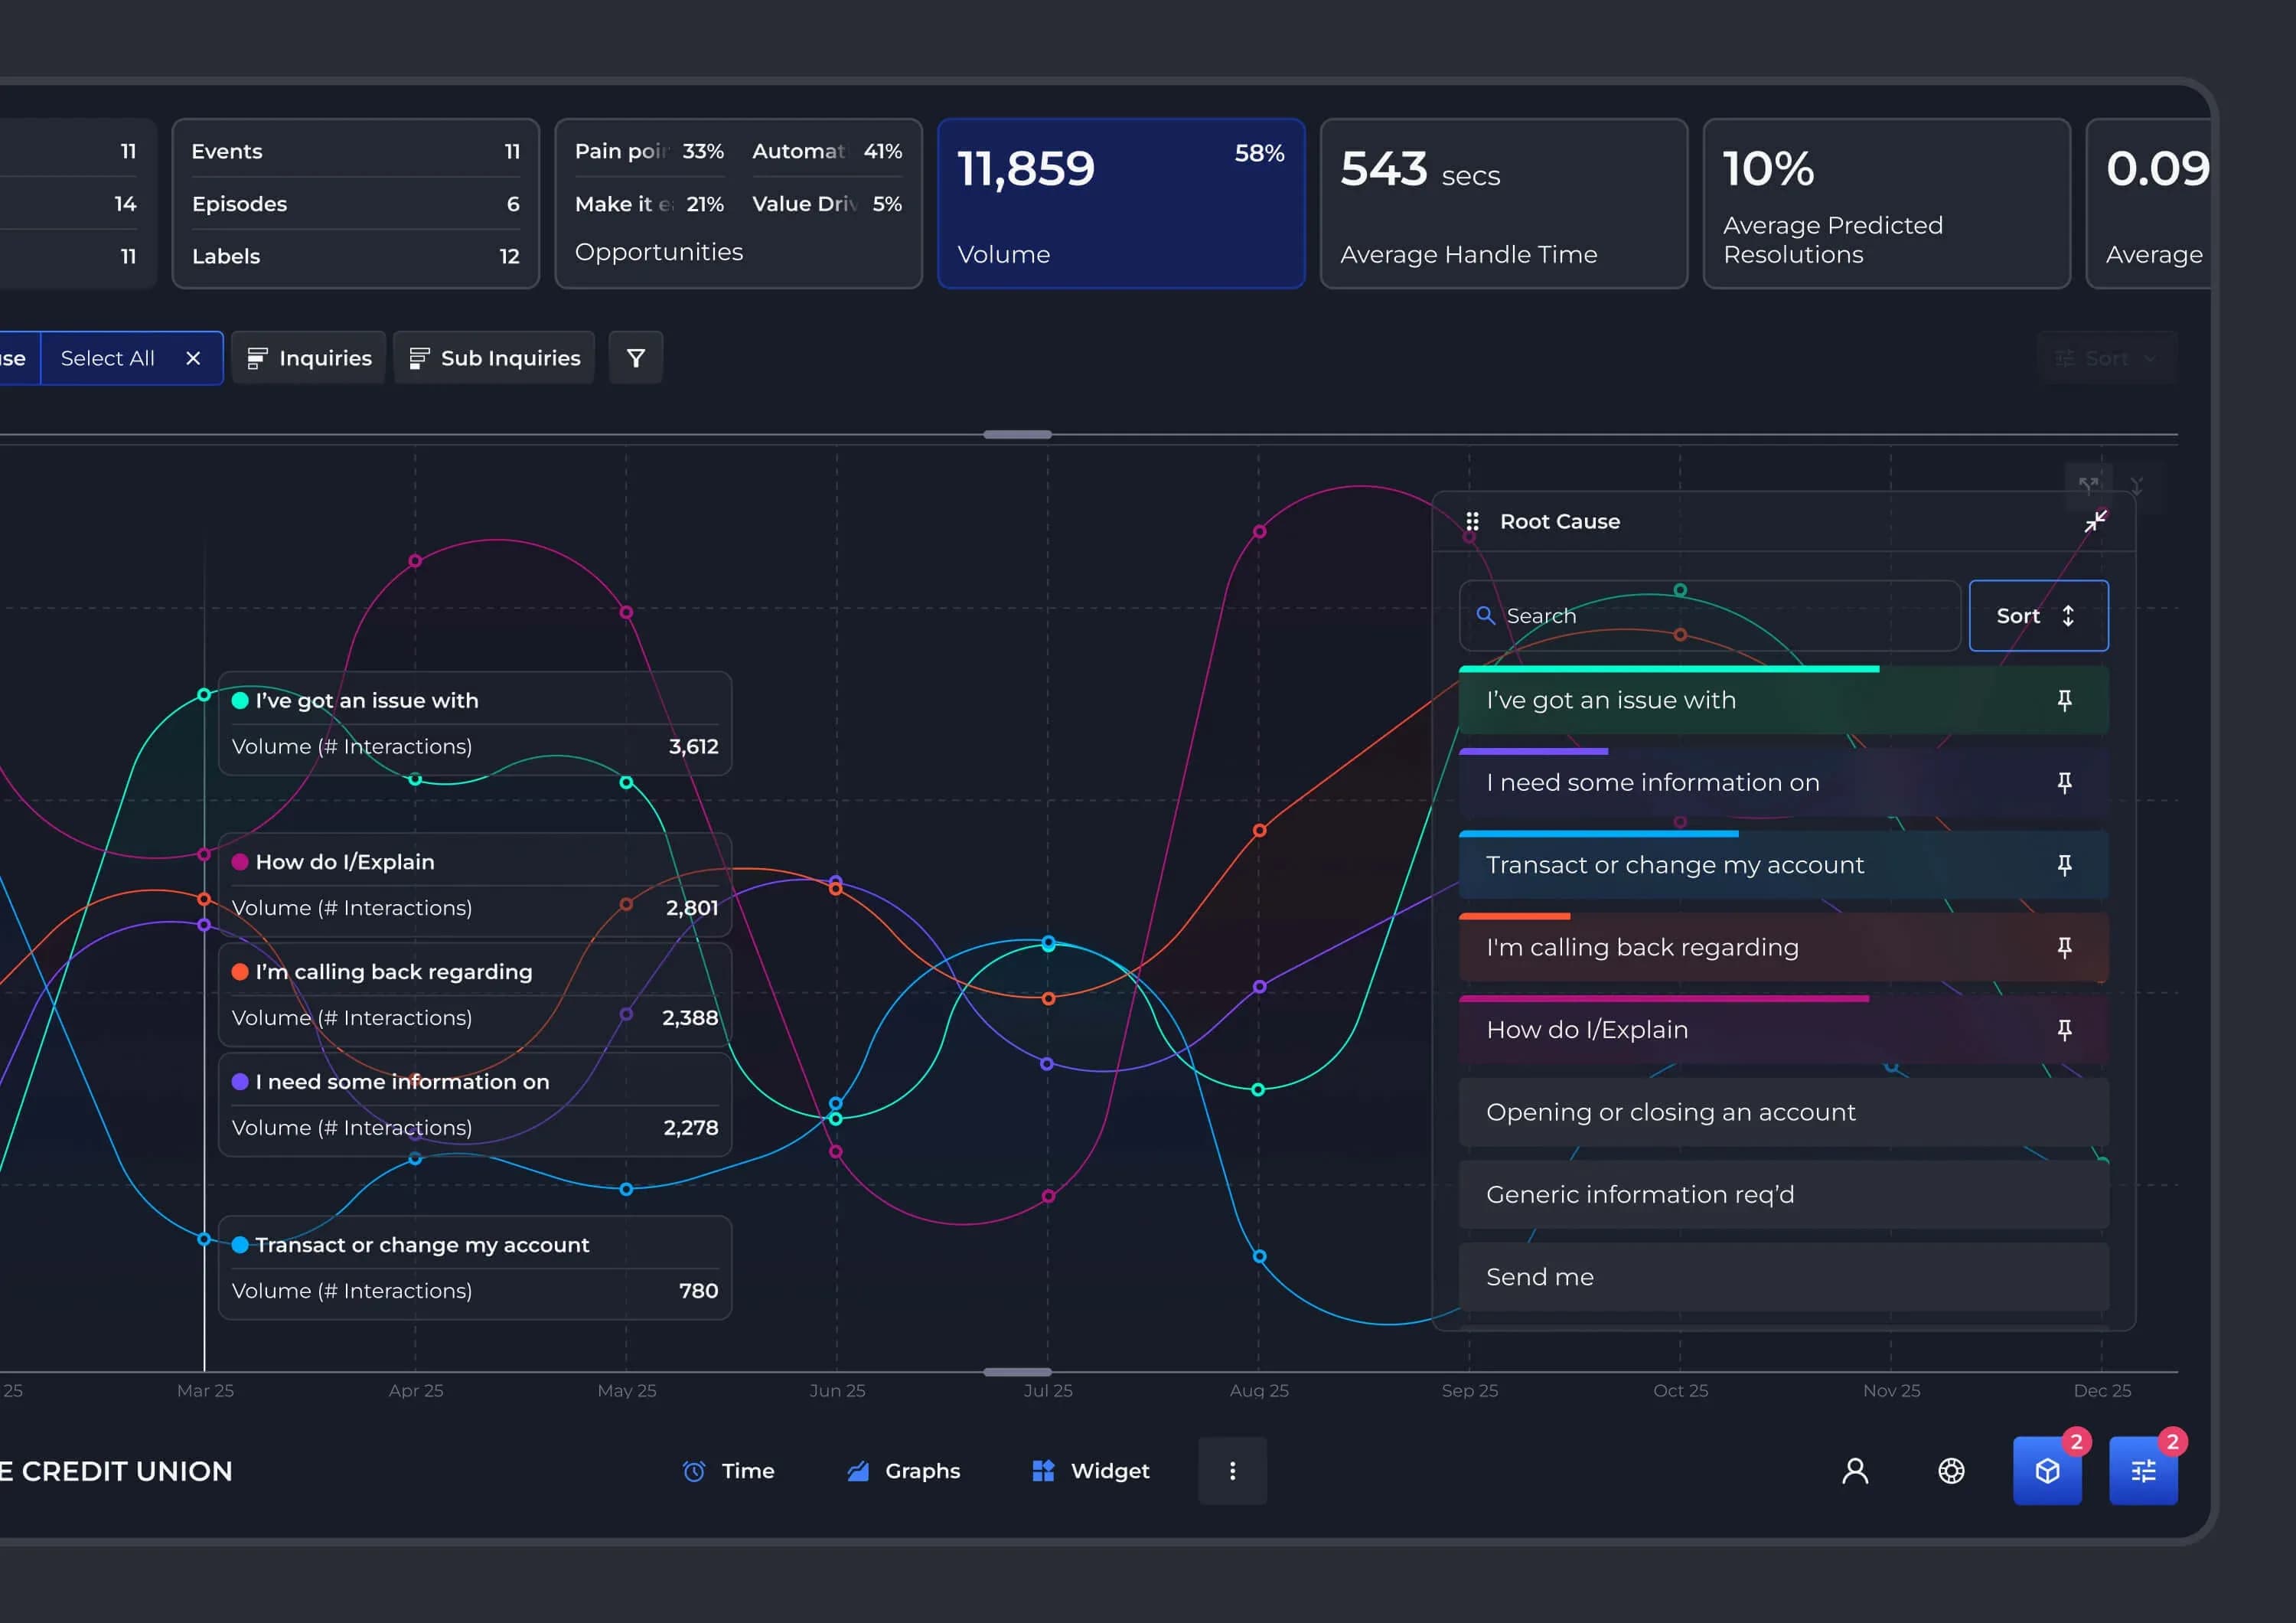Pin "Transact or change my account" row
Image resolution: width=2296 pixels, height=1623 pixels.
[x=2064, y=865]
